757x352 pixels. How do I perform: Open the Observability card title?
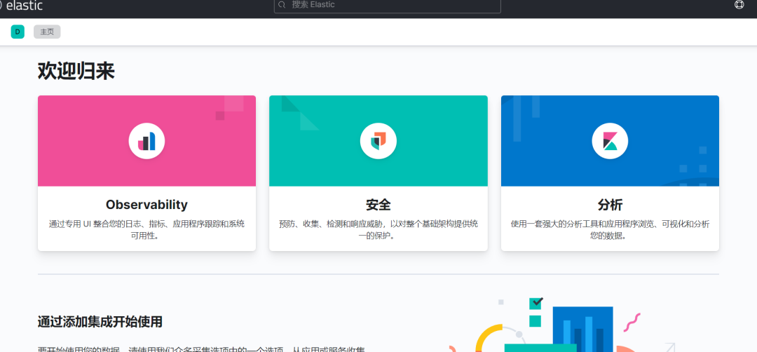coord(146,204)
